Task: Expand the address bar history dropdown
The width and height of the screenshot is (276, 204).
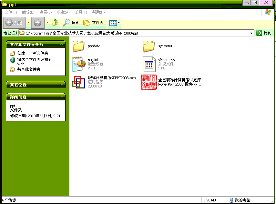Action: pos(251,33)
